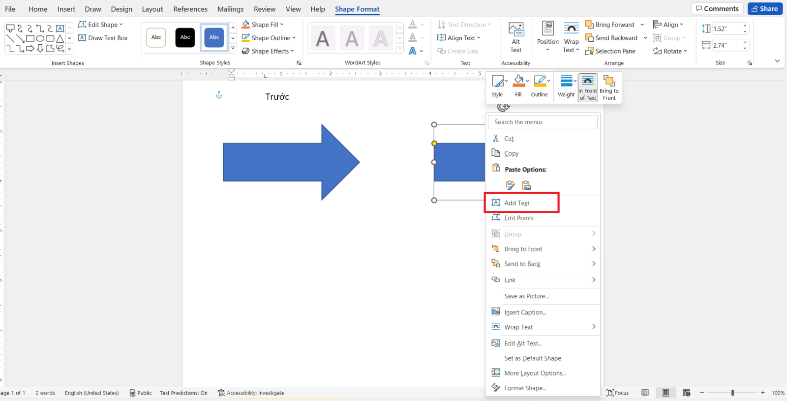Select the white green-outlined Abc style
The image size is (787, 401).
(x=156, y=37)
